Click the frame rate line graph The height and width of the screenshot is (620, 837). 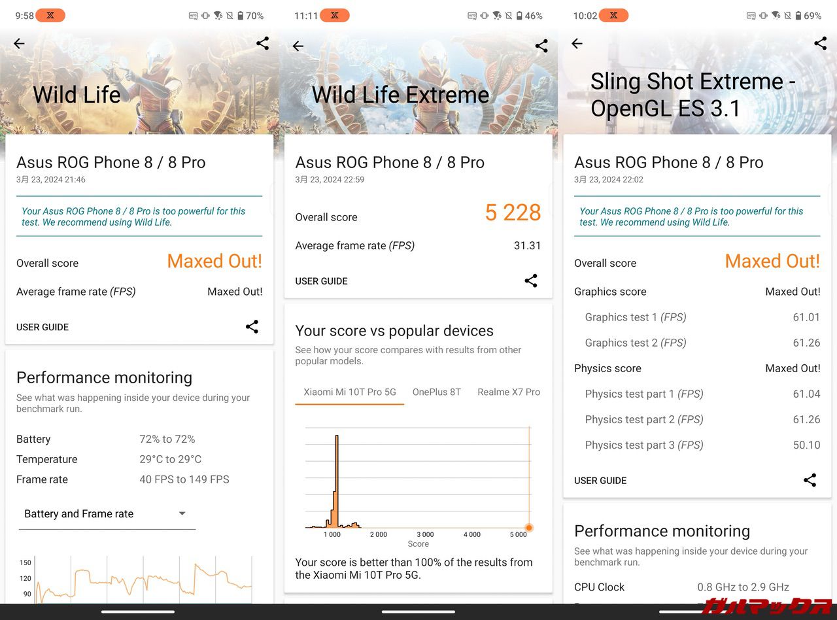143,581
